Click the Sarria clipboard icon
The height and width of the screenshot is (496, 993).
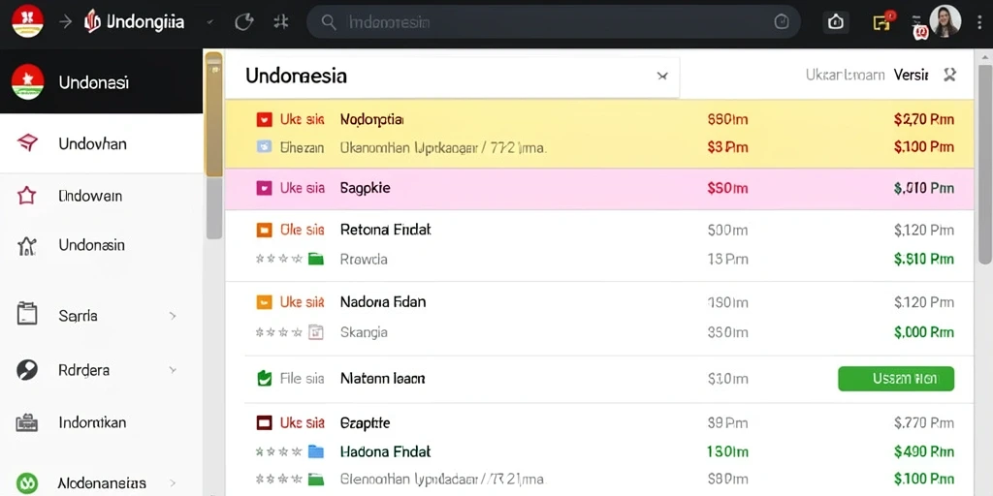pyautogui.click(x=26, y=315)
